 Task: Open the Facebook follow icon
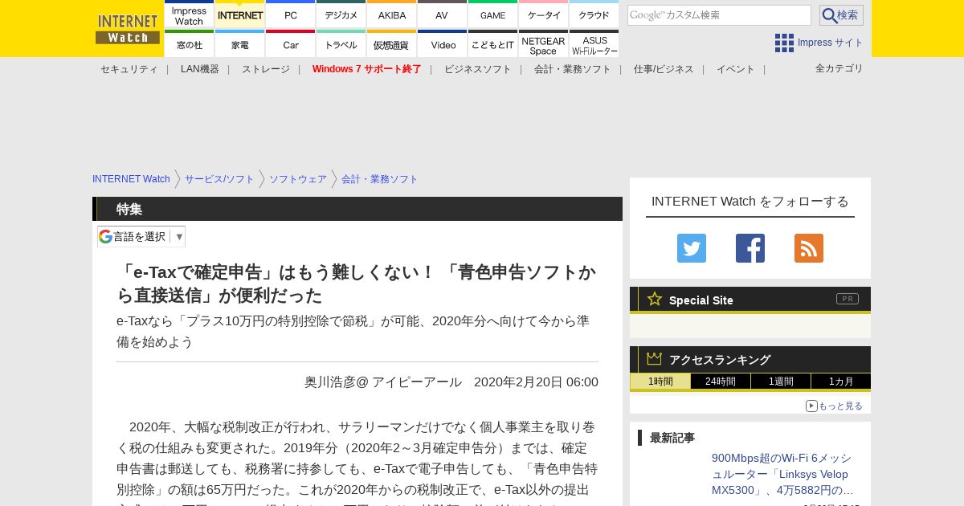[x=750, y=248]
